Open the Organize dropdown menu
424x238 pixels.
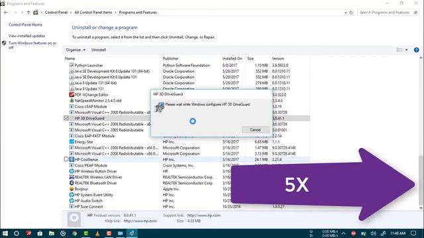pos(76,50)
